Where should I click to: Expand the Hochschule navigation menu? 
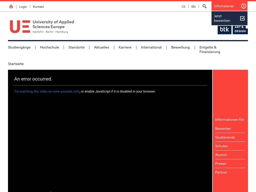point(49,47)
